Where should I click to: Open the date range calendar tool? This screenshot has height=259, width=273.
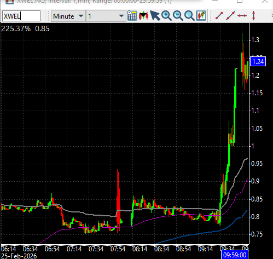(x=132, y=16)
